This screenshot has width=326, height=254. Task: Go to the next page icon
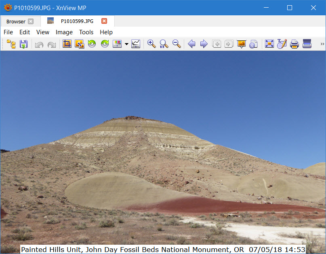[229, 44]
